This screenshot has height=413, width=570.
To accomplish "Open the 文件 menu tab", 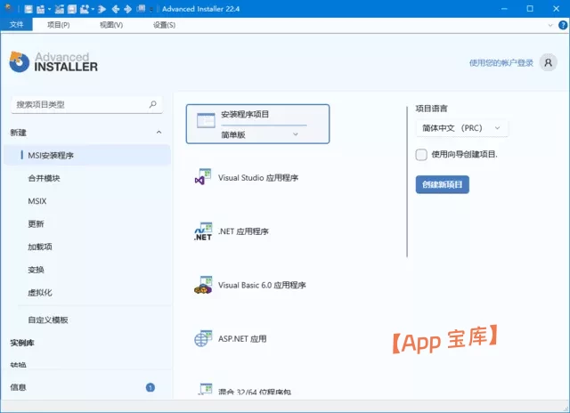I will click(x=16, y=25).
